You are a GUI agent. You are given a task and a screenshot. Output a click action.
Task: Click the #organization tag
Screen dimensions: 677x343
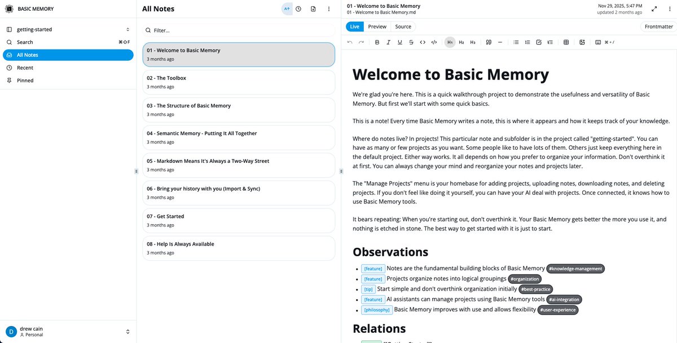[525, 279]
